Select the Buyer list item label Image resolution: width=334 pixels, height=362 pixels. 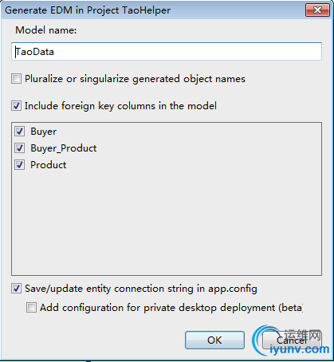[44, 132]
